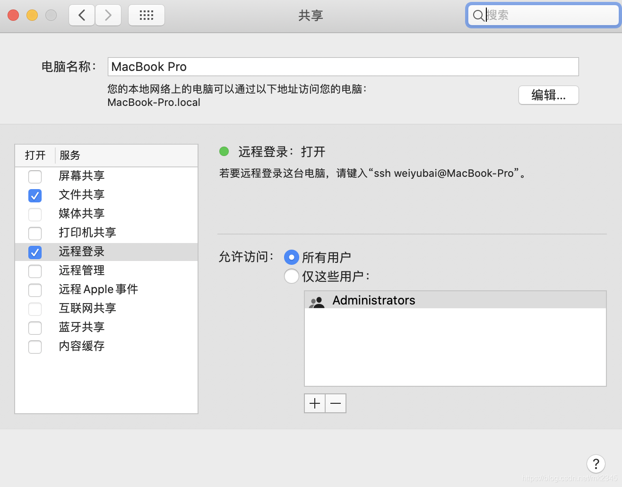This screenshot has height=487, width=622.
Task: Enable the 远程管理 checkbox
Action: [x=35, y=271]
